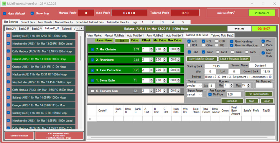Click the Stop button
Image resolution: width=280 pixels, height=143 pixels.
click(252, 101)
